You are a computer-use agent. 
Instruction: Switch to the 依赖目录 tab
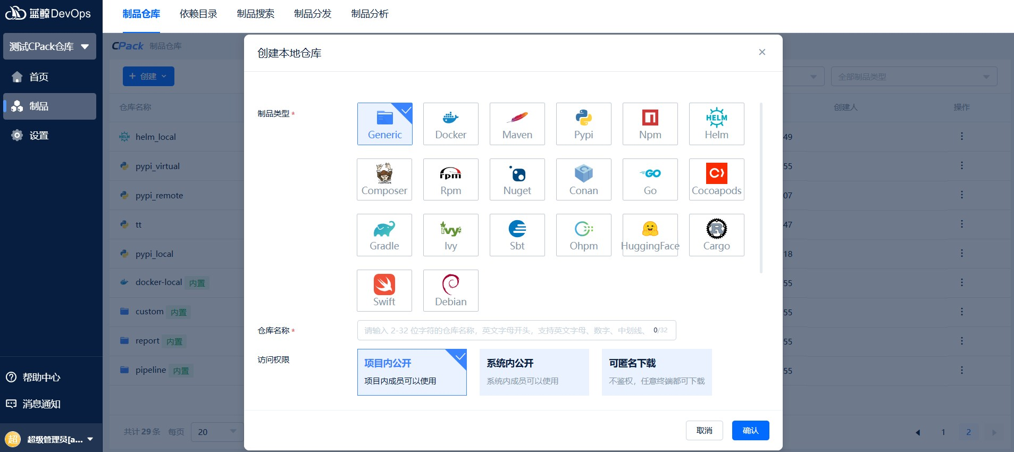point(198,14)
